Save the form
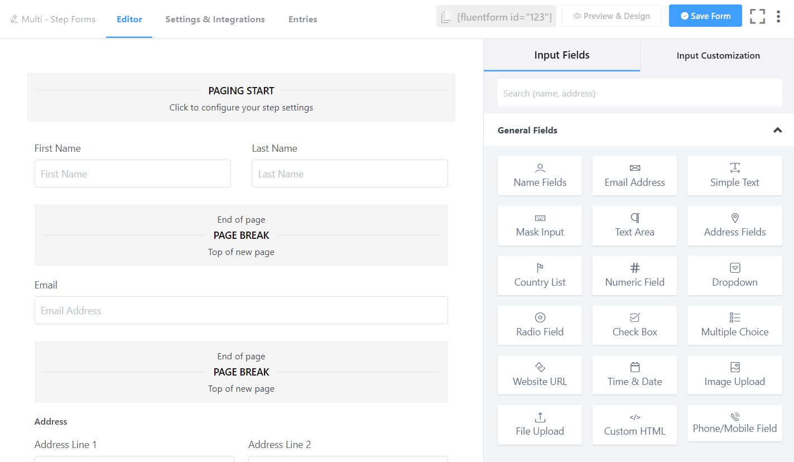 click(x=705, y=16)
